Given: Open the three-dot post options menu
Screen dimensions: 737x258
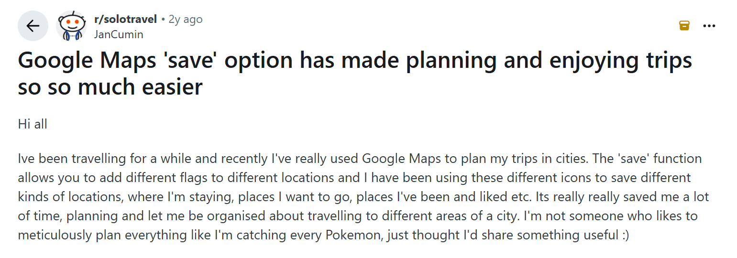Looking at the screenshot, I should click(x=709, y=26).
